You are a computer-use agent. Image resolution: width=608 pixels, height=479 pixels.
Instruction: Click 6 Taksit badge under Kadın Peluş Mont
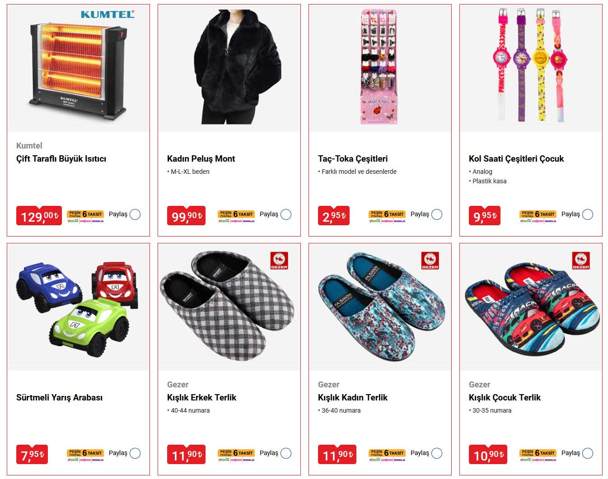coord(236,216)
